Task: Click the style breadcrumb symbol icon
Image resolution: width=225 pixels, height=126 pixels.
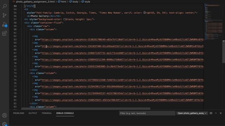Action: point(83,2)
